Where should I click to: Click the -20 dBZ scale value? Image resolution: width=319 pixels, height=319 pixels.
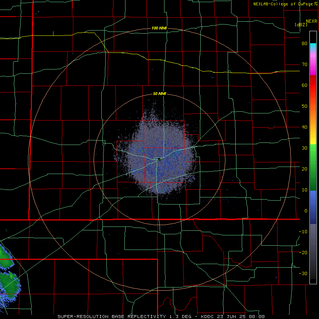tap(303, 253)
